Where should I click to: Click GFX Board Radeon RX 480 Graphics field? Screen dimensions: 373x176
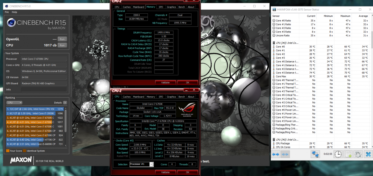tap(44, 83)
